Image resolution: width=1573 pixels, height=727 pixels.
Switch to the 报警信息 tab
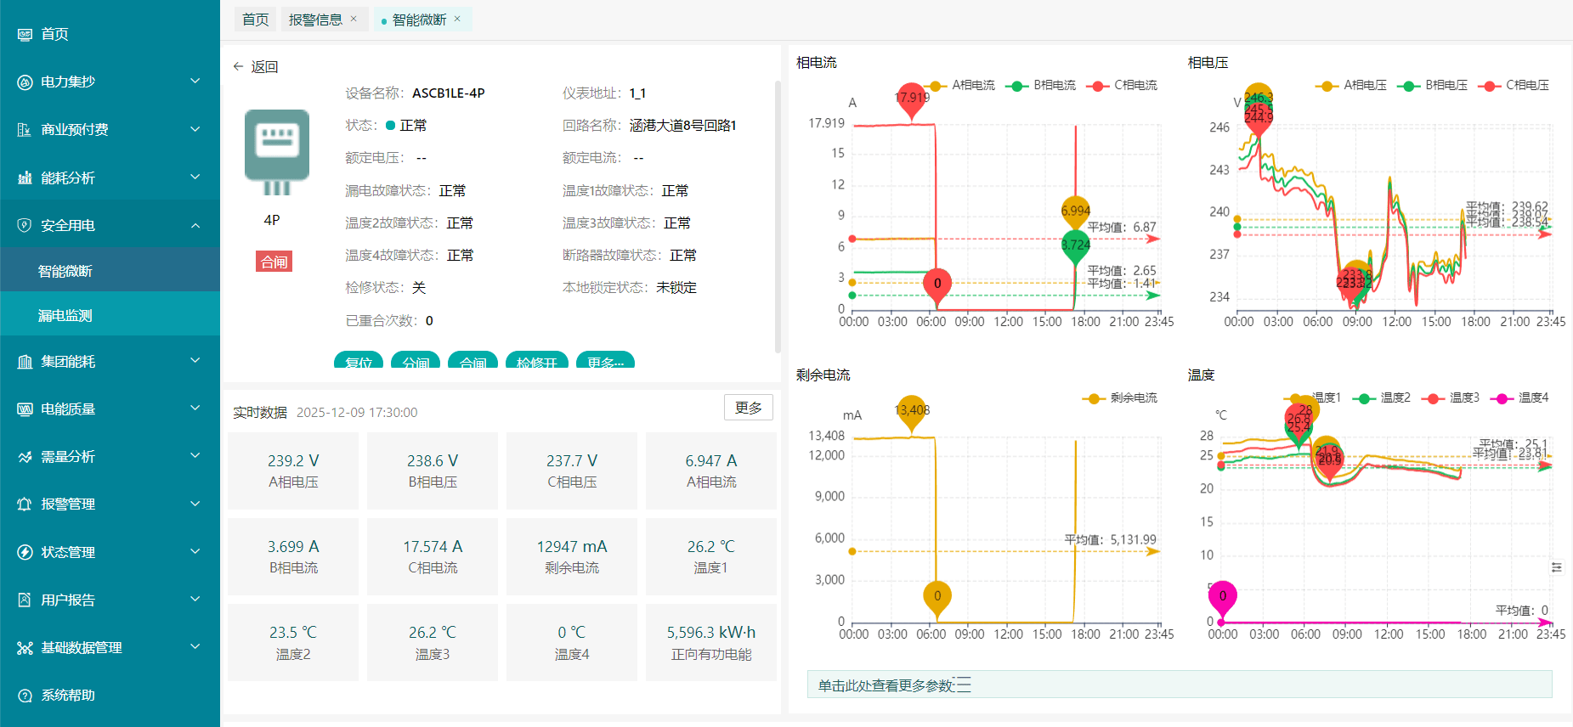point(315,20)
